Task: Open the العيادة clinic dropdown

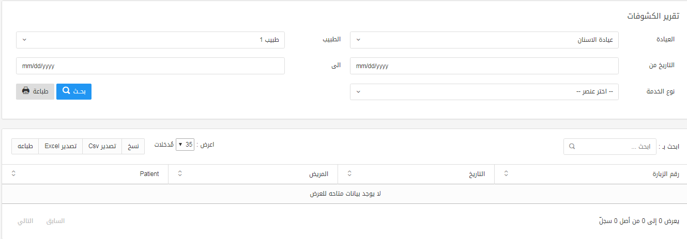Action: [484, 40]
